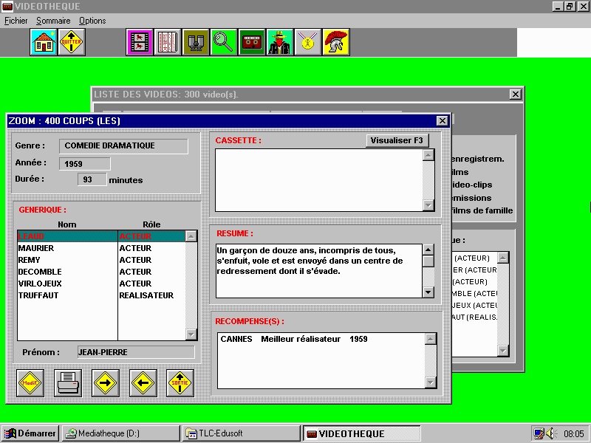Click the house home icon in toolbar
Screen dimensions: 591x443
coord(44,42)
